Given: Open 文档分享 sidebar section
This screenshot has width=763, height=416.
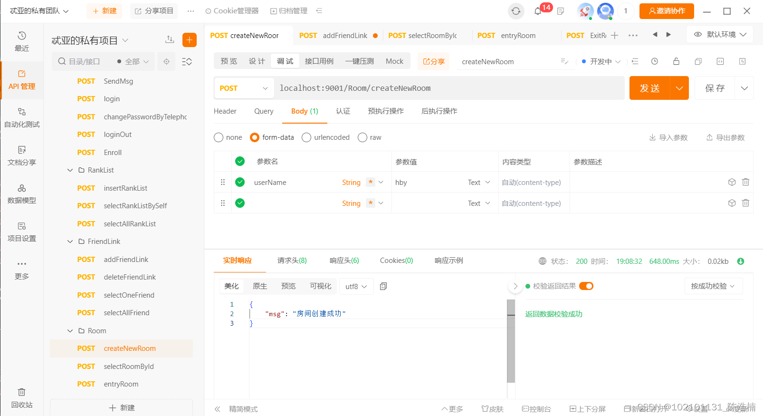Looking at the screenshot, I should point(22,155).
